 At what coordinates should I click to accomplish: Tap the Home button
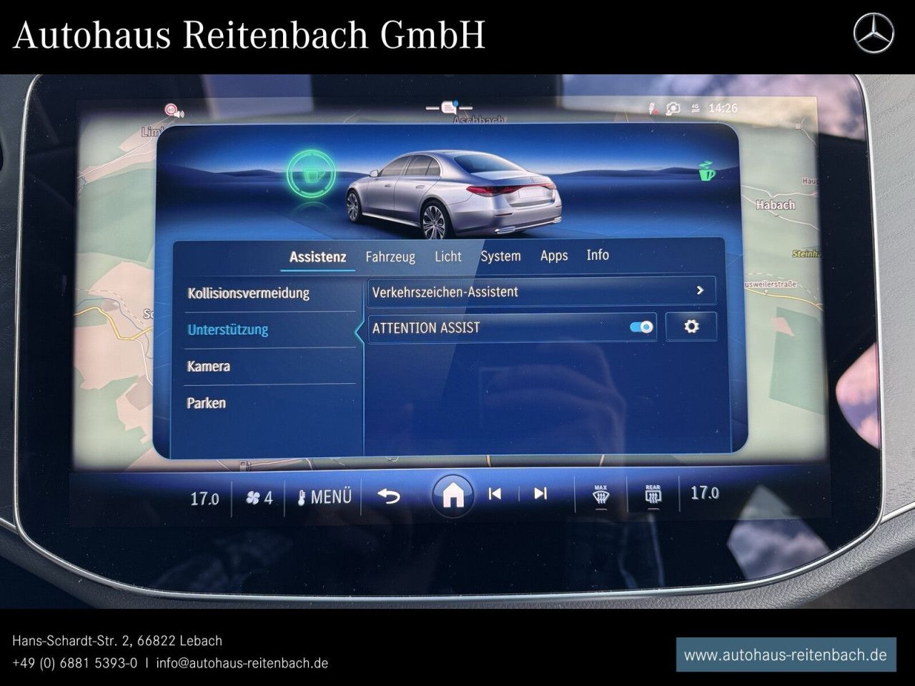coord(452,494)
